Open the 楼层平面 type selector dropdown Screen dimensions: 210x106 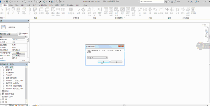(28, 27)
